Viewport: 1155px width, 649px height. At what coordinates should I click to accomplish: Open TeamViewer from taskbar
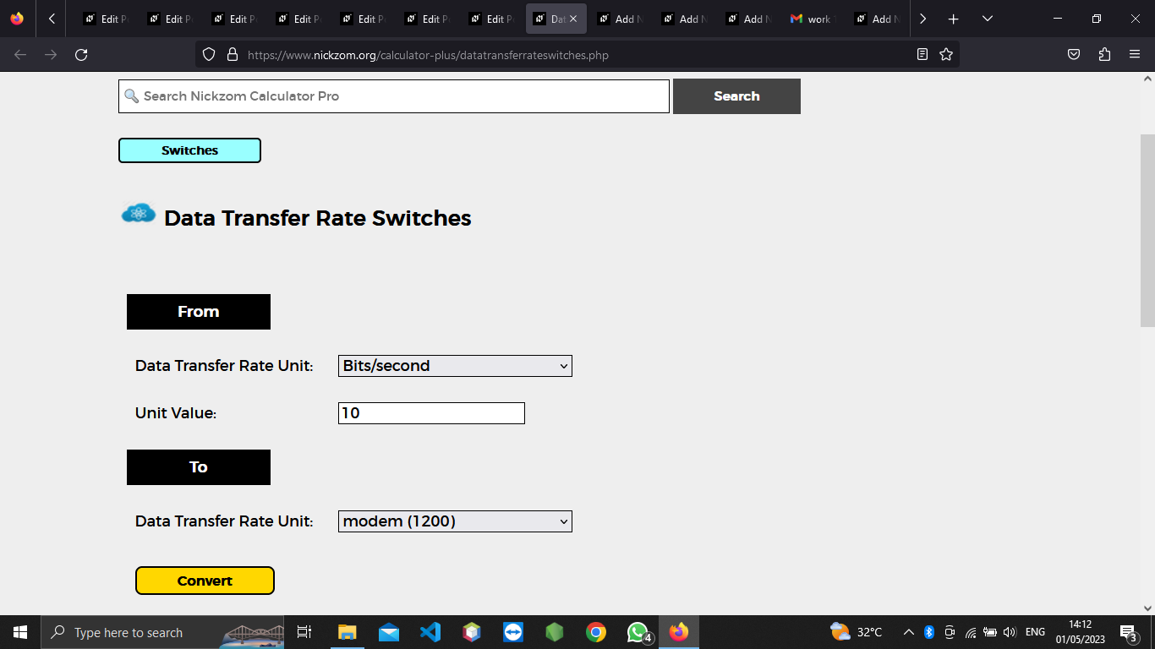pyautogui.click(x=513, y=632)
